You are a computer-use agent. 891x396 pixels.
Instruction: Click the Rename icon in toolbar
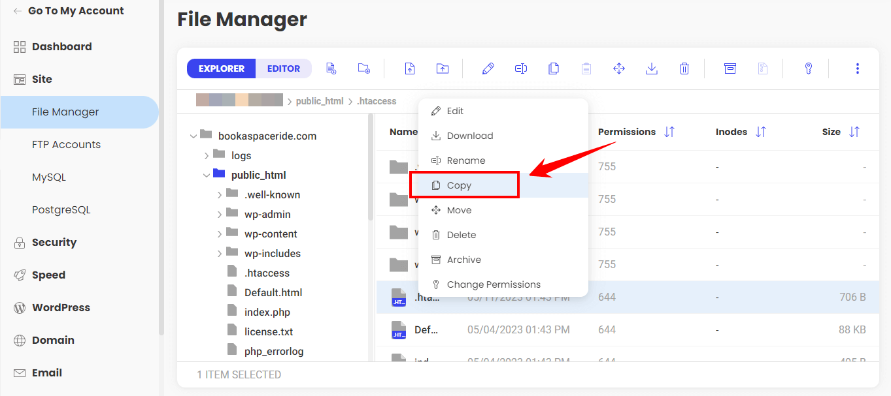tap(521, 69)
